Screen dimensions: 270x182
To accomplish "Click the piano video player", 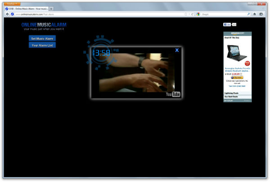I will (x=136, y=73).
